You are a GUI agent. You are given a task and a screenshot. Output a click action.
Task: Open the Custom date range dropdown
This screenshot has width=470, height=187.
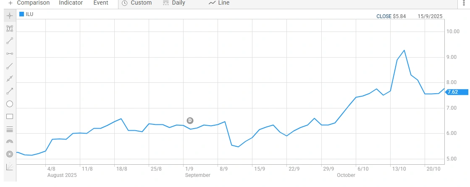tap(137, 3)
